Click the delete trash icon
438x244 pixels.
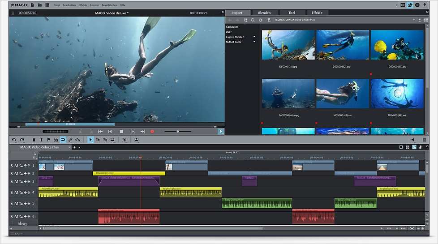point(34,140)
